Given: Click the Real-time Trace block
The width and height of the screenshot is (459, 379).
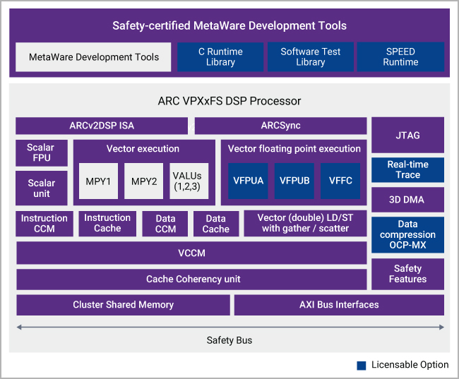Looking at the screenshot, I should pyautogui.click(x=407, y=170).
